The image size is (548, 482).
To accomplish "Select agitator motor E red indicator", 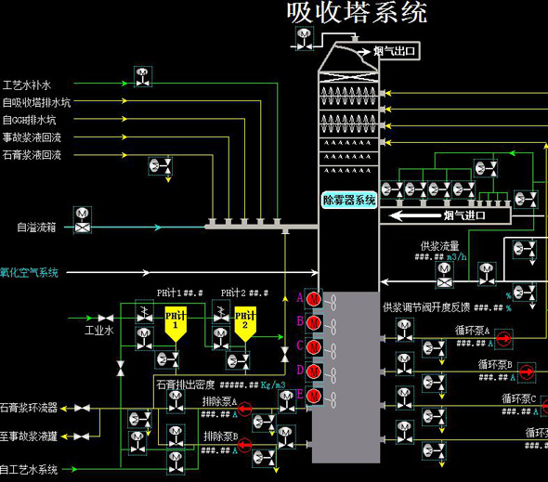I will [314, 396].
